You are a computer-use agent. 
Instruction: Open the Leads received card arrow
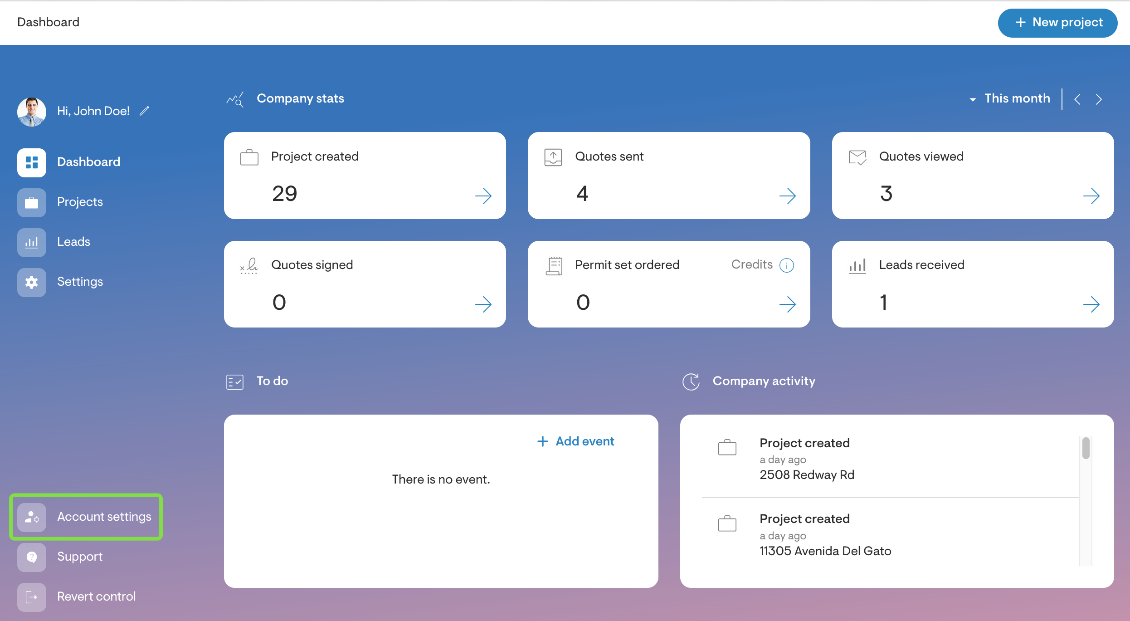[x=1091, y=304]
